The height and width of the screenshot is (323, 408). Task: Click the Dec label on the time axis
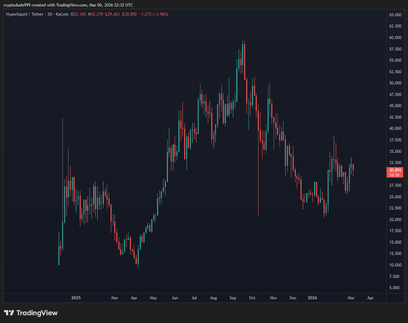[x=293, y=298]
